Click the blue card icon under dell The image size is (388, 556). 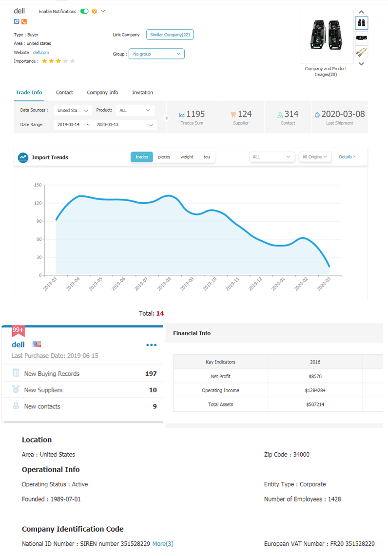coord(16,21)
